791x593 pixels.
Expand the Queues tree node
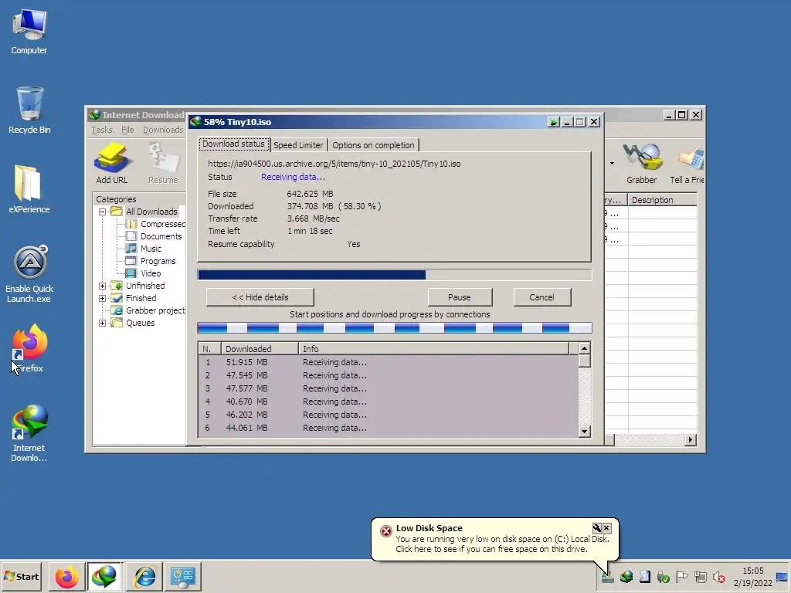click(103, 323)
